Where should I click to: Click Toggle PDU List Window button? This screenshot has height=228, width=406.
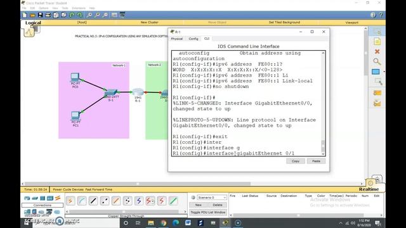(208, 212)
